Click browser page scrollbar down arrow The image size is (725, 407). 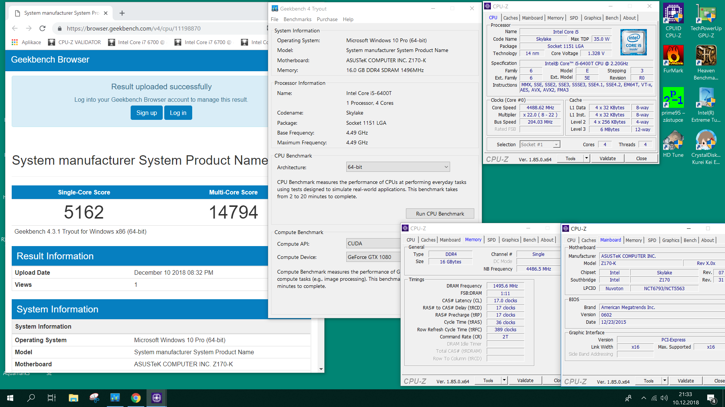(x=321, y=369)
